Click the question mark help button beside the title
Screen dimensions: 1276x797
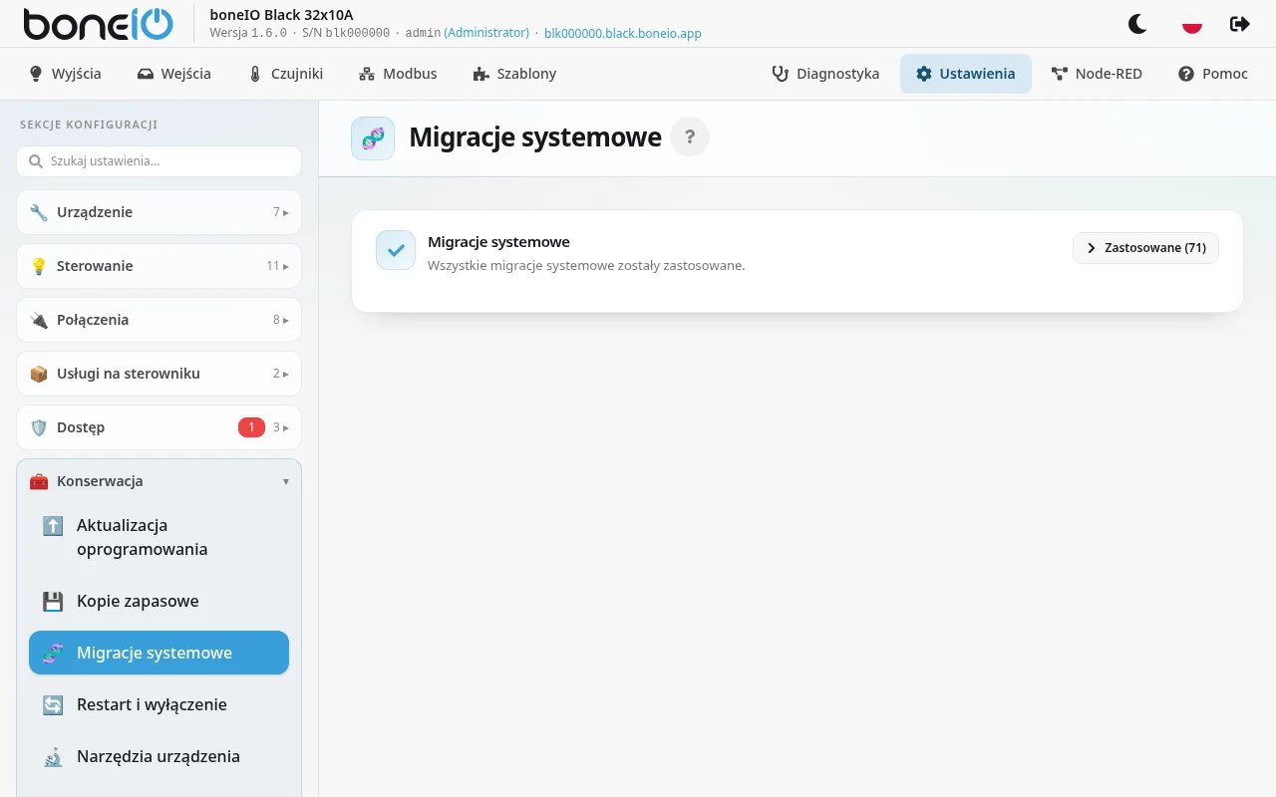coord(690,137)
